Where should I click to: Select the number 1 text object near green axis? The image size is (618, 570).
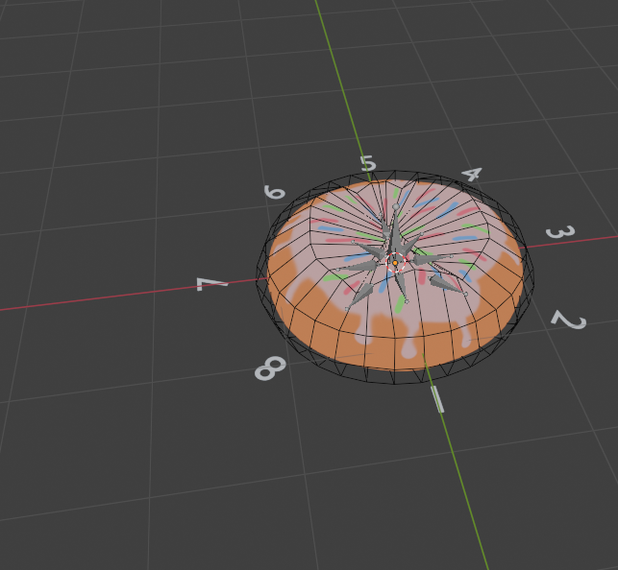click(x=437, y=399)
